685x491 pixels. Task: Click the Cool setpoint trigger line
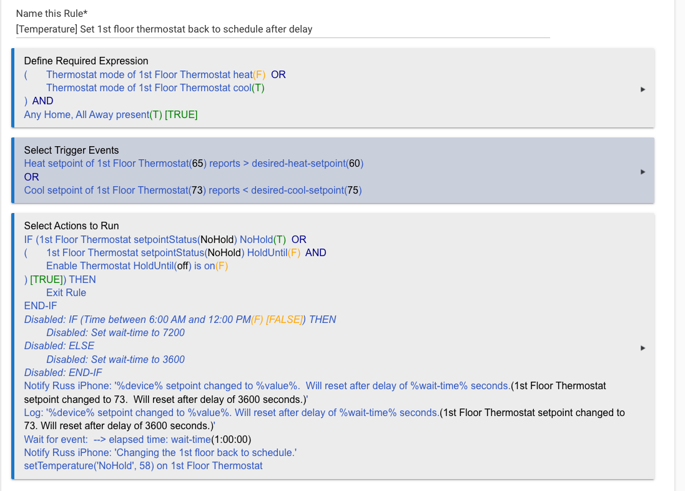[x=193, y=190]
